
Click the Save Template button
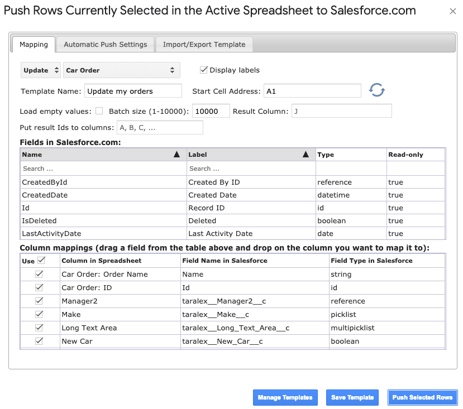coord(352,397)
